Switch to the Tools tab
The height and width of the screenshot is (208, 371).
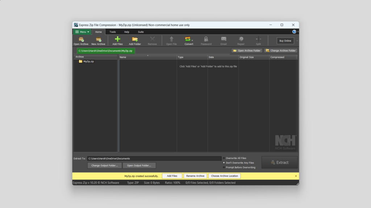113,32
